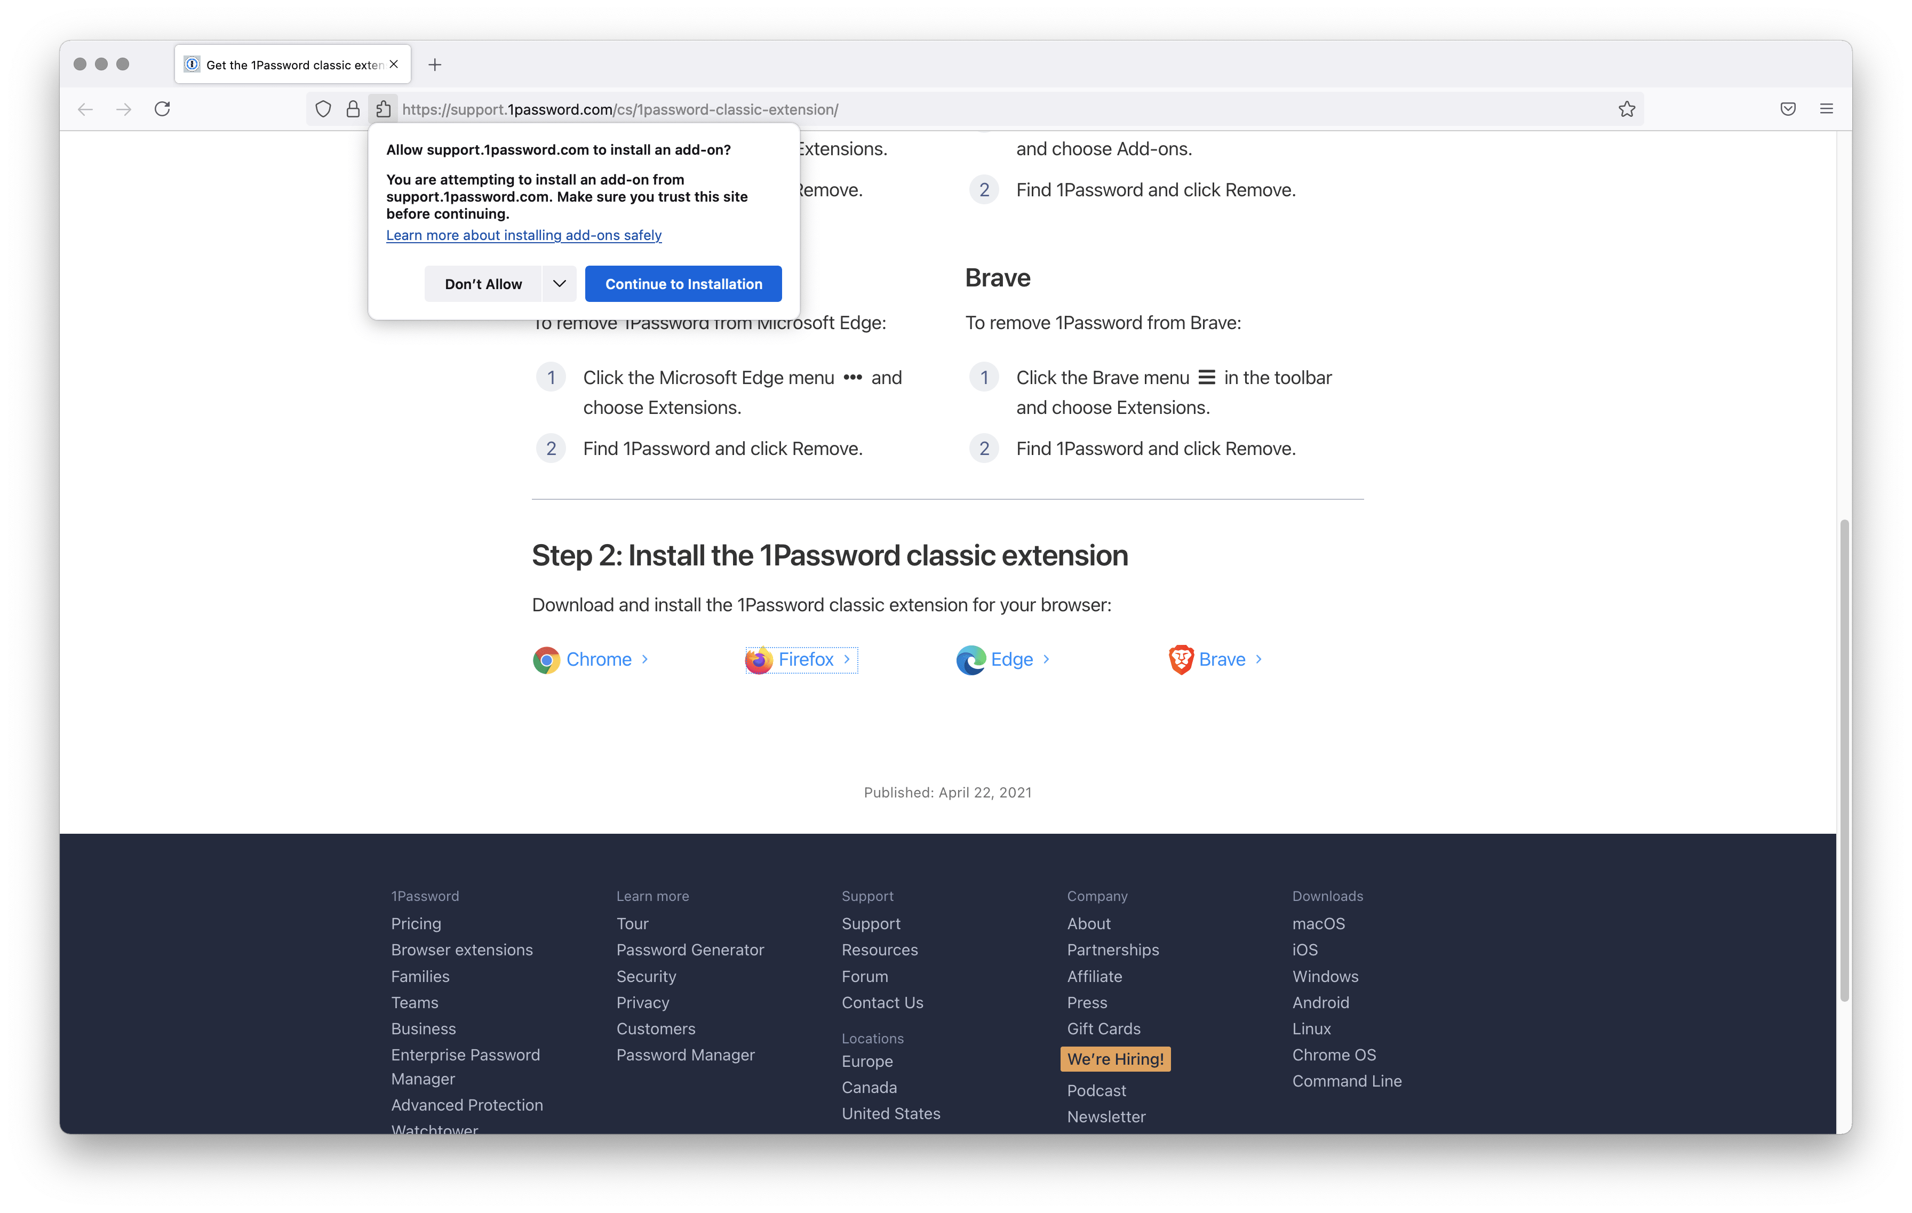Open iOS download link
1912x1213 pixels.
[x=1304, y=949]
